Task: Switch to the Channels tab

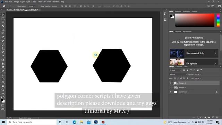Action: click(179, 66)
